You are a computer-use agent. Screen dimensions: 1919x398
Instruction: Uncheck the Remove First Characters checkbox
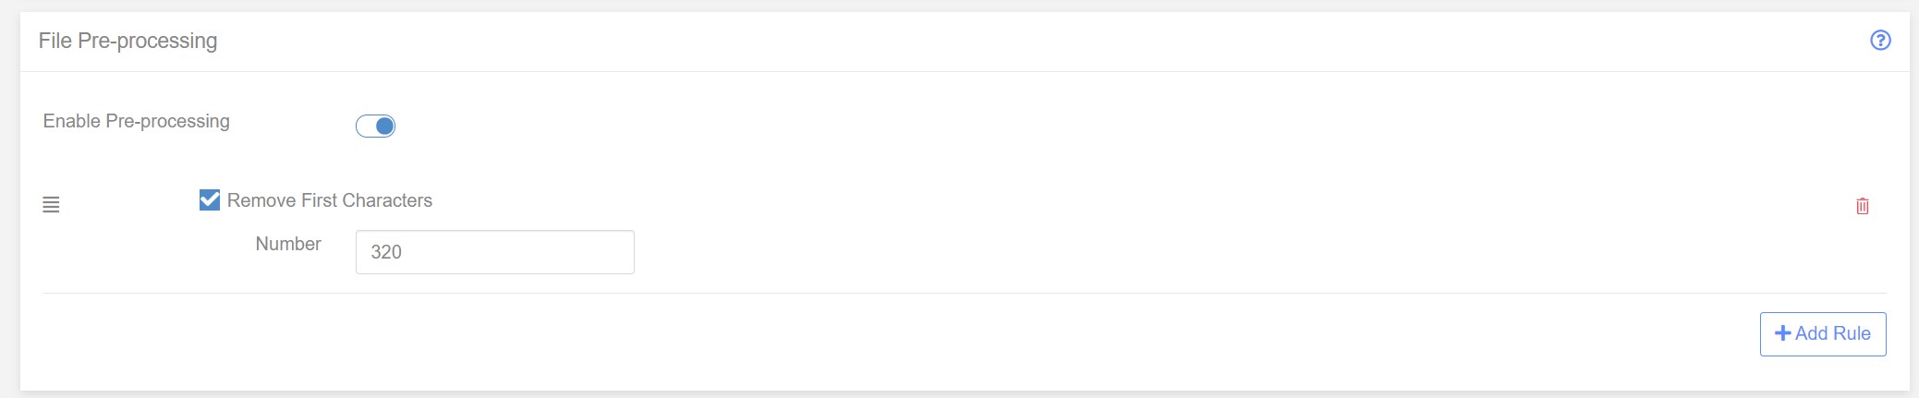tap(210, 199)
